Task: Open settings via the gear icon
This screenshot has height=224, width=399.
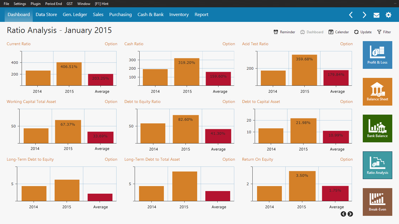Action: (x=388, y=15)
